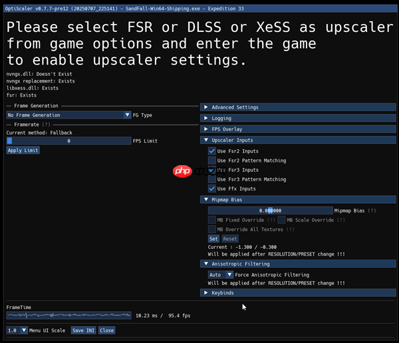
Task: Click the Apply Limit button
Action: (x=23, y=151)
